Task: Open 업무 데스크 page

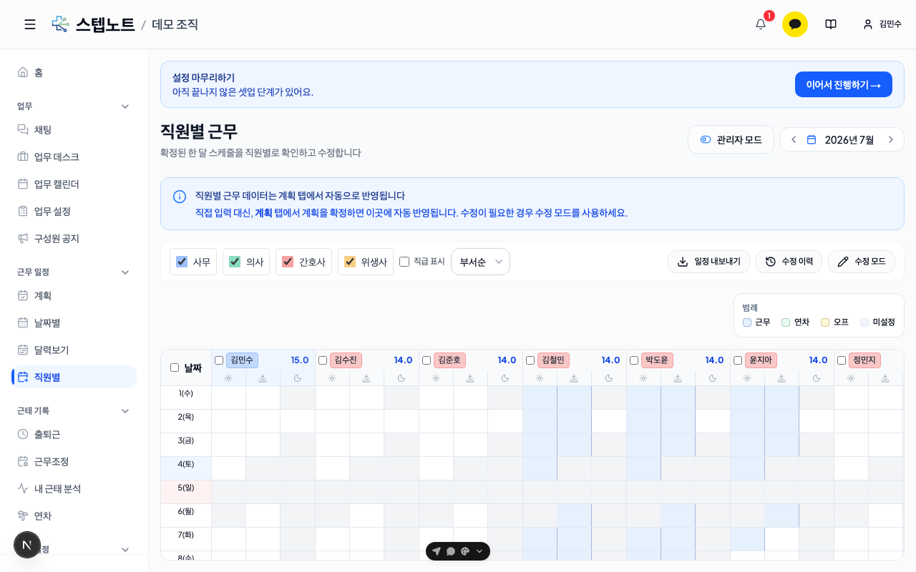Action: click(x=74, y=157)
